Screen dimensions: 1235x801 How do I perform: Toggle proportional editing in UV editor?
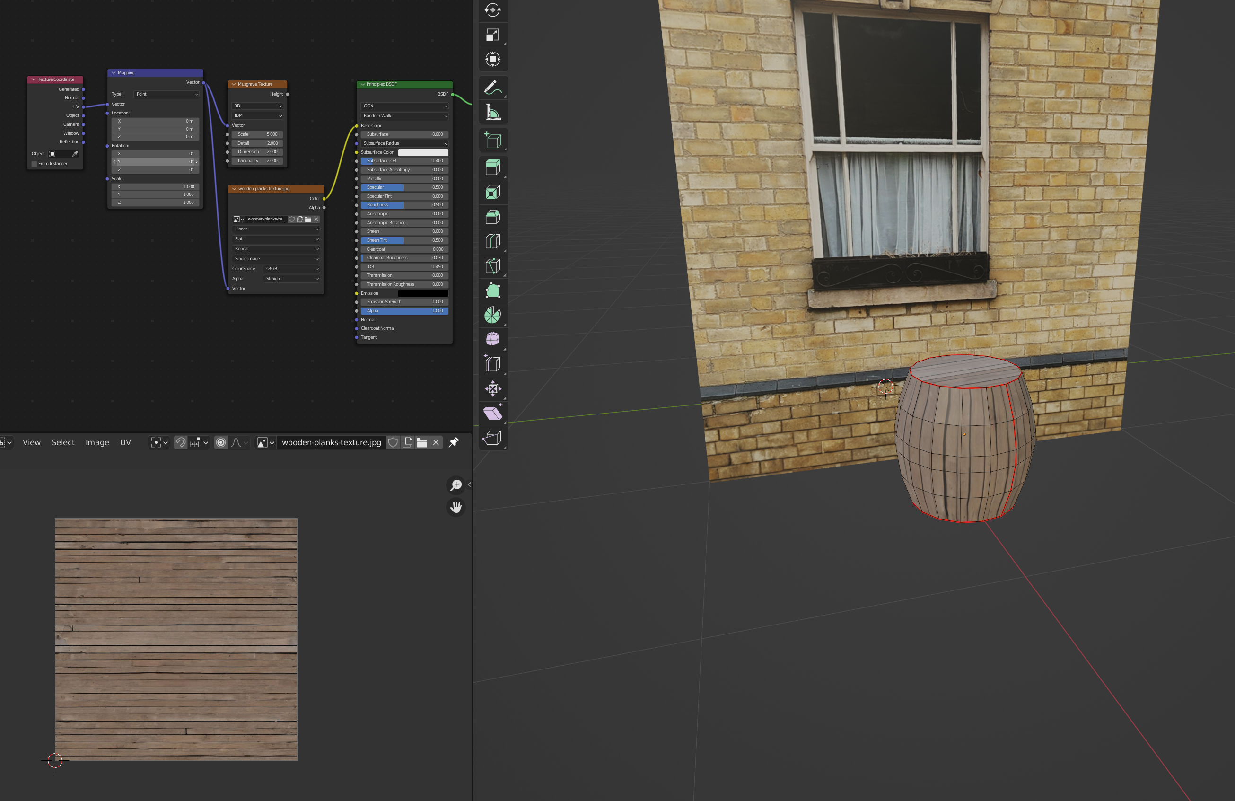click(x=220, y=442)
